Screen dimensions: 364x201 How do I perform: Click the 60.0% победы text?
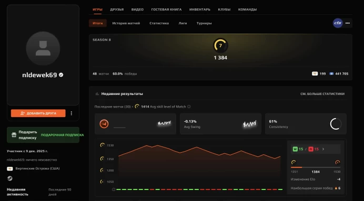click(125, 73)
